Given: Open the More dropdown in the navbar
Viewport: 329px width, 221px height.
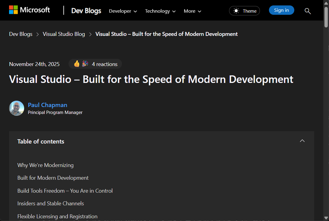Looking at the screenshot, I should click(192, 11).
